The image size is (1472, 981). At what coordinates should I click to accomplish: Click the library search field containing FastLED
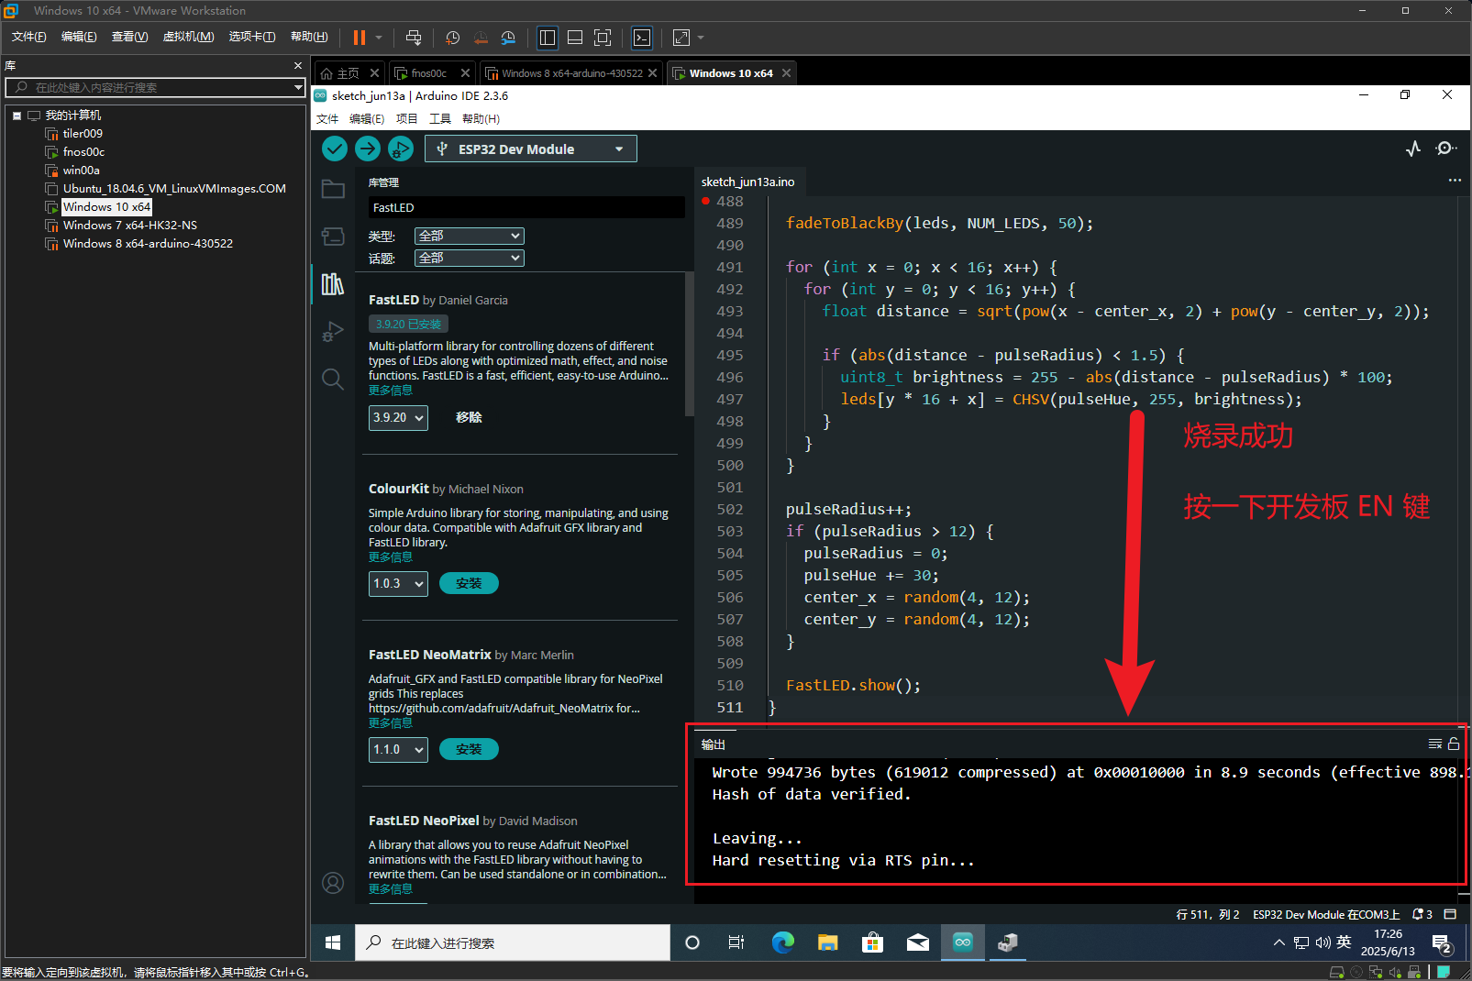(x=526, y=207)
